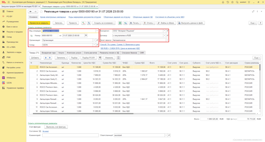This screenshot has width=265, height=142.
Task: Copy link to document icon
Action: click(x=253, y=11)
